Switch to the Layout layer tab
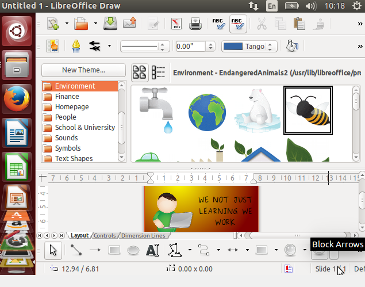This screenshot has width=365, height=287. pyautogui.click(x=80, y=235)
